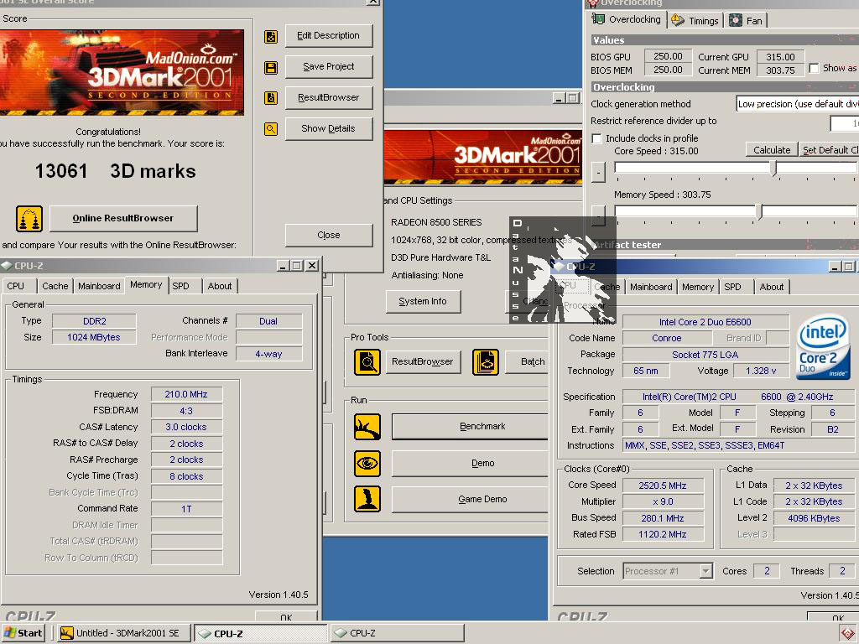Screen dimensions: 859x644
Task: Click the Intel Core 2 Duo logo
Action: pos(824,346)
